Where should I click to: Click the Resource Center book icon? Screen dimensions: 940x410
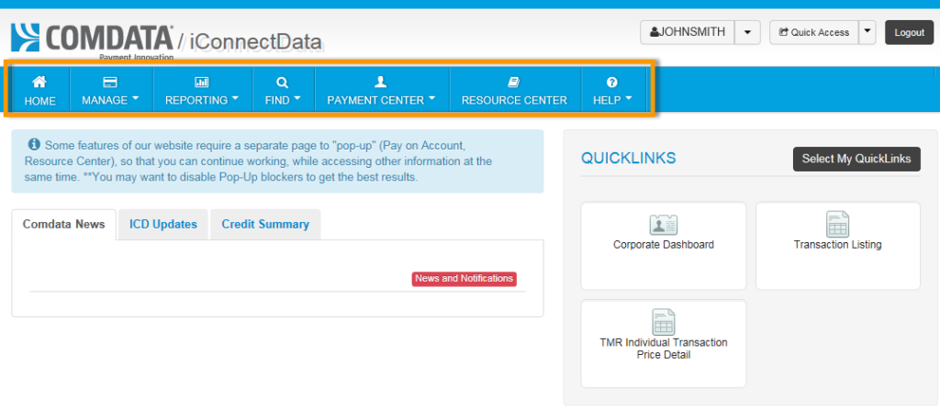[x=514, y=83]
